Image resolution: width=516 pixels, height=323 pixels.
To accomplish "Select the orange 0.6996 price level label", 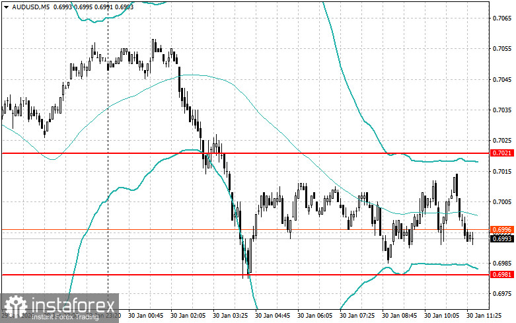I will [x=502, y=230].
